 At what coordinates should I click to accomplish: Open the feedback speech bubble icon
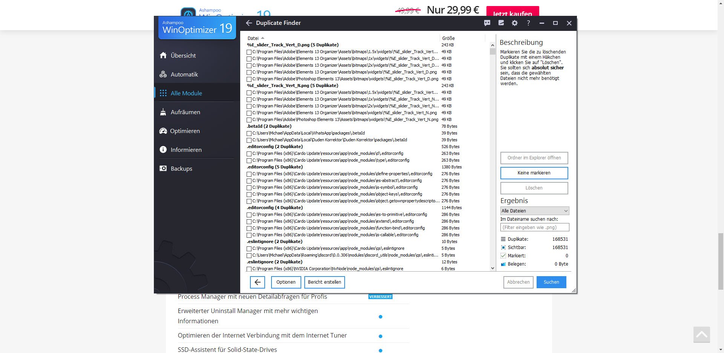(487, 23)
